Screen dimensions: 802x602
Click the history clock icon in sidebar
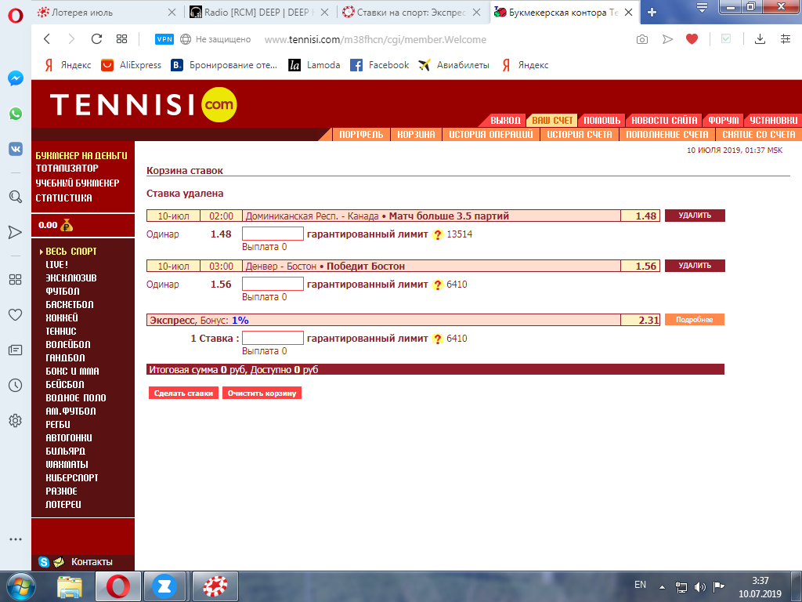click(x=15, y=385)
